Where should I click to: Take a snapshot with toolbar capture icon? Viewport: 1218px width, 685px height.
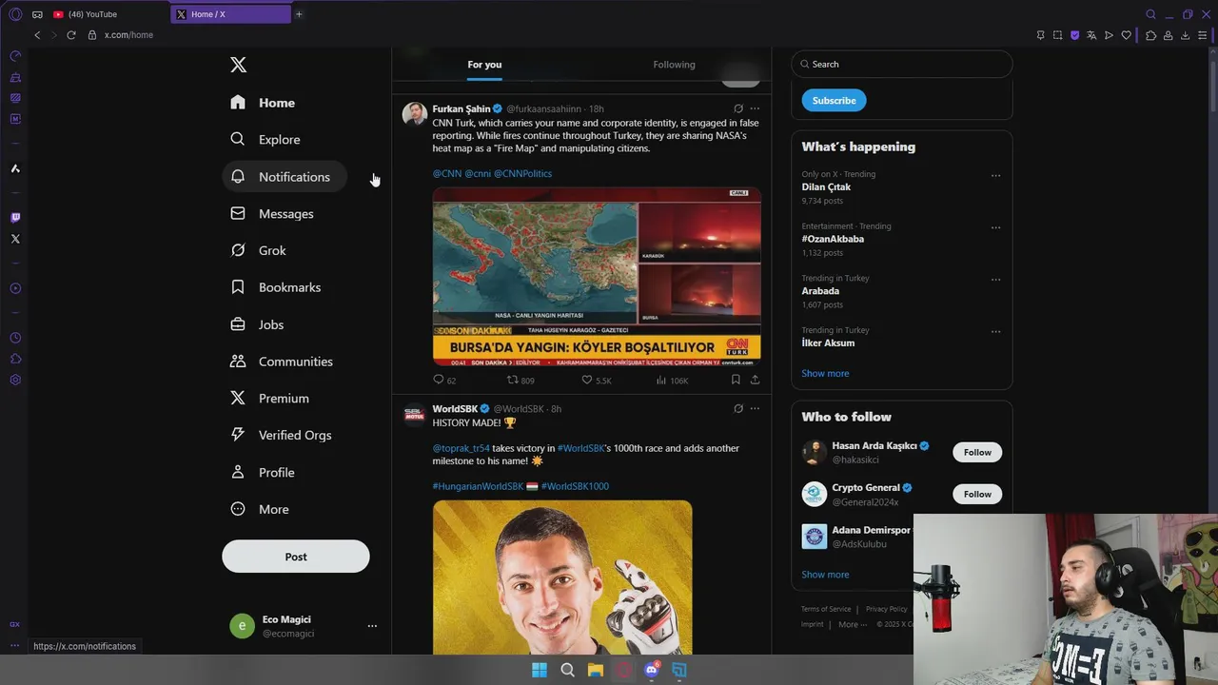pos(1057,35)
